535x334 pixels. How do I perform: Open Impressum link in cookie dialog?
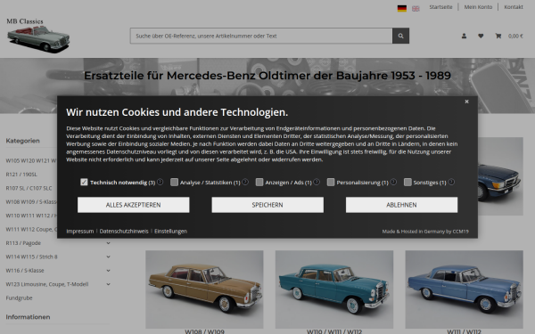(80, 231)
